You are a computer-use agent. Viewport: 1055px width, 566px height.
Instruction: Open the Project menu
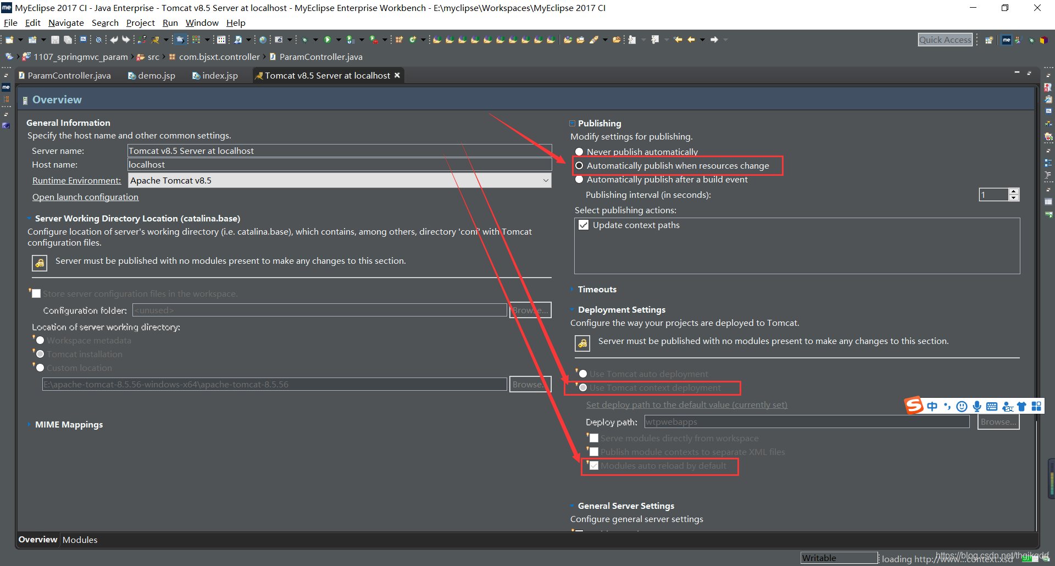coord(141,23)
